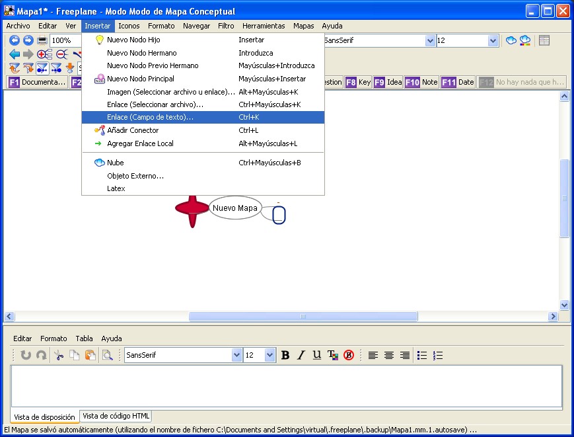Viewport: 574px width, 437px height.
Task: Click the undo filter funnel icon
Action: pos(15,68)
